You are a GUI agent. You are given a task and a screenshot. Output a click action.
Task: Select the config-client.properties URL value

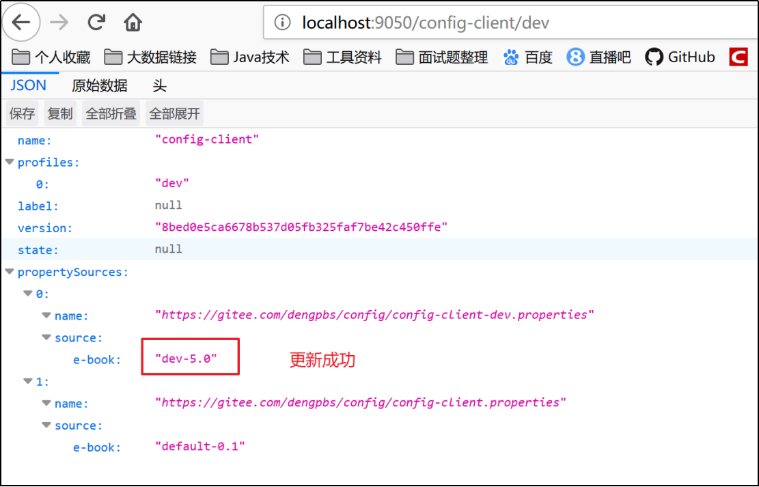pos(360,403)
